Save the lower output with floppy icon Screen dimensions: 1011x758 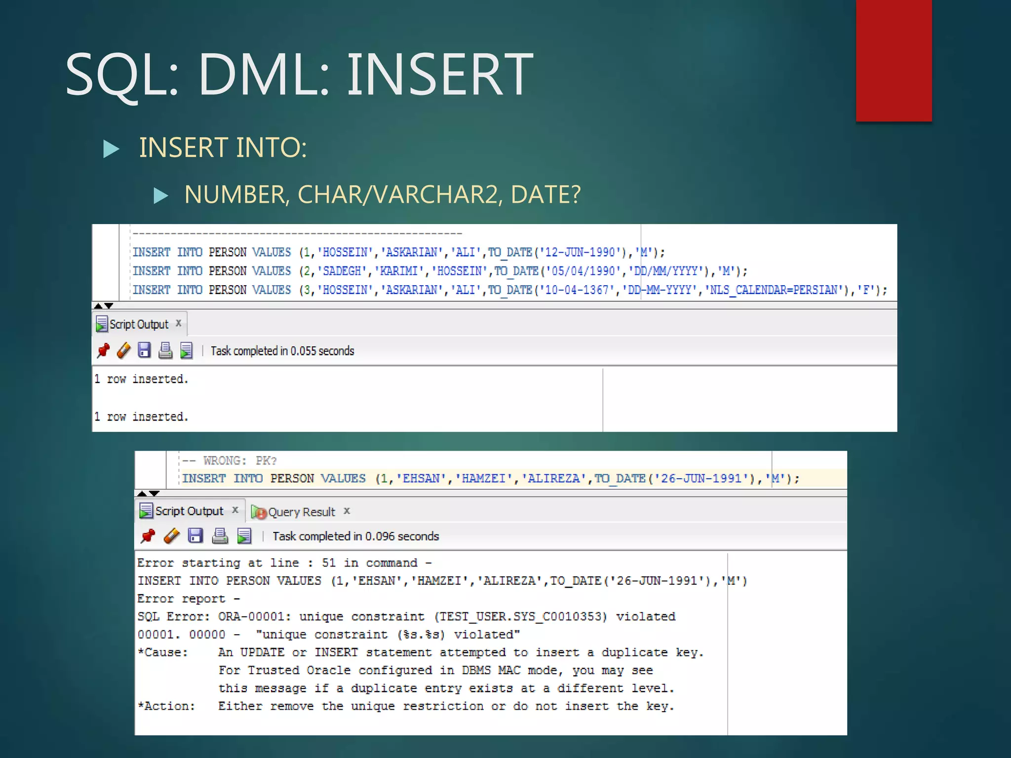pyautogui.click(x=195, y=536)
